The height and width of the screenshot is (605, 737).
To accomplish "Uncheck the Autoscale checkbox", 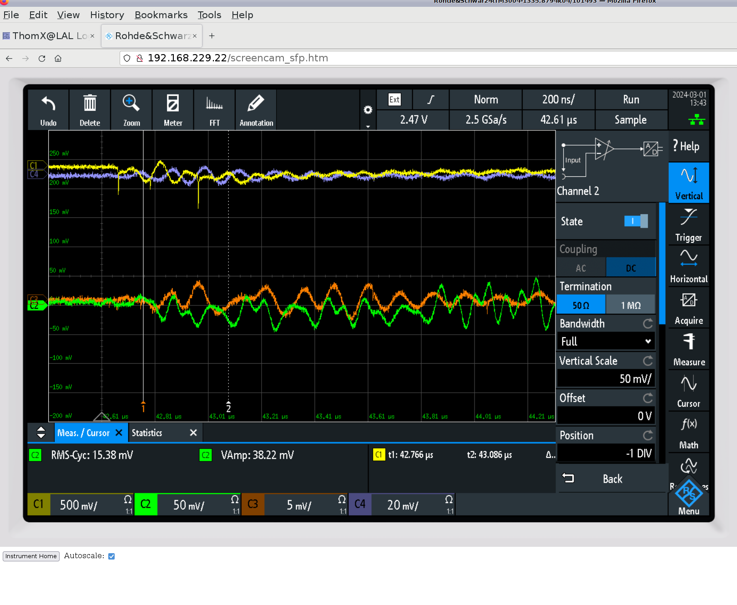I will point(111,556).
